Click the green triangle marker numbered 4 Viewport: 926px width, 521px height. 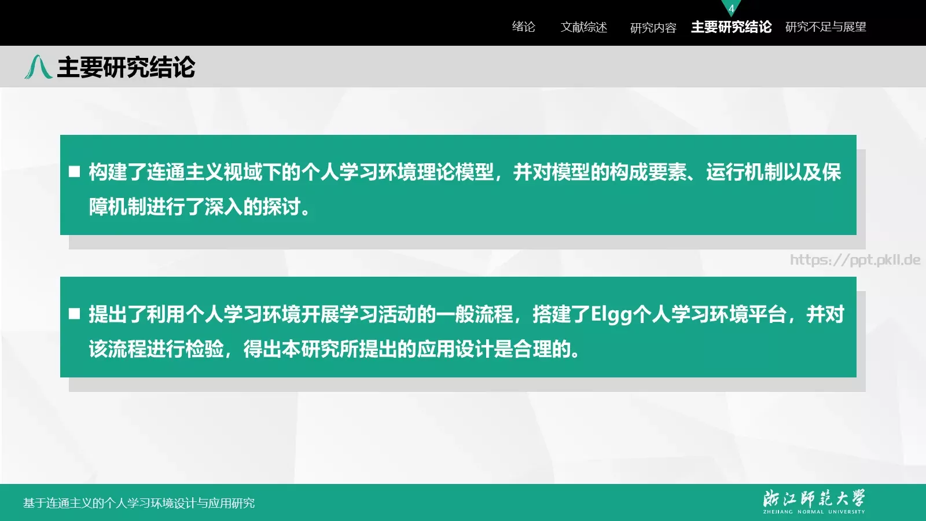click(x=731, y=8)
